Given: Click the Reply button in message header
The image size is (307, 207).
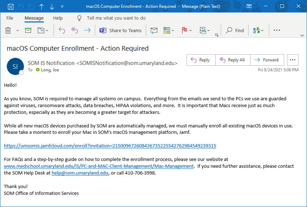Looking at the screenshot, I should pyautogui.click(x=201, y=60).
